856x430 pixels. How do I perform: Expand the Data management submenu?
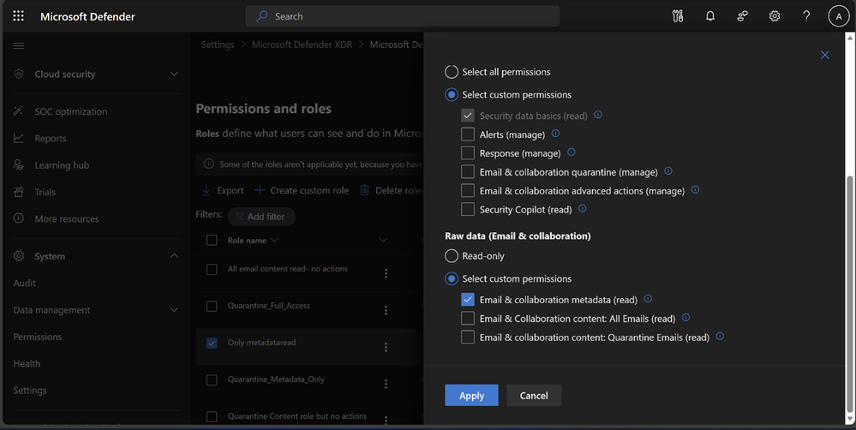pyautogui.click(x=174, y=310)
